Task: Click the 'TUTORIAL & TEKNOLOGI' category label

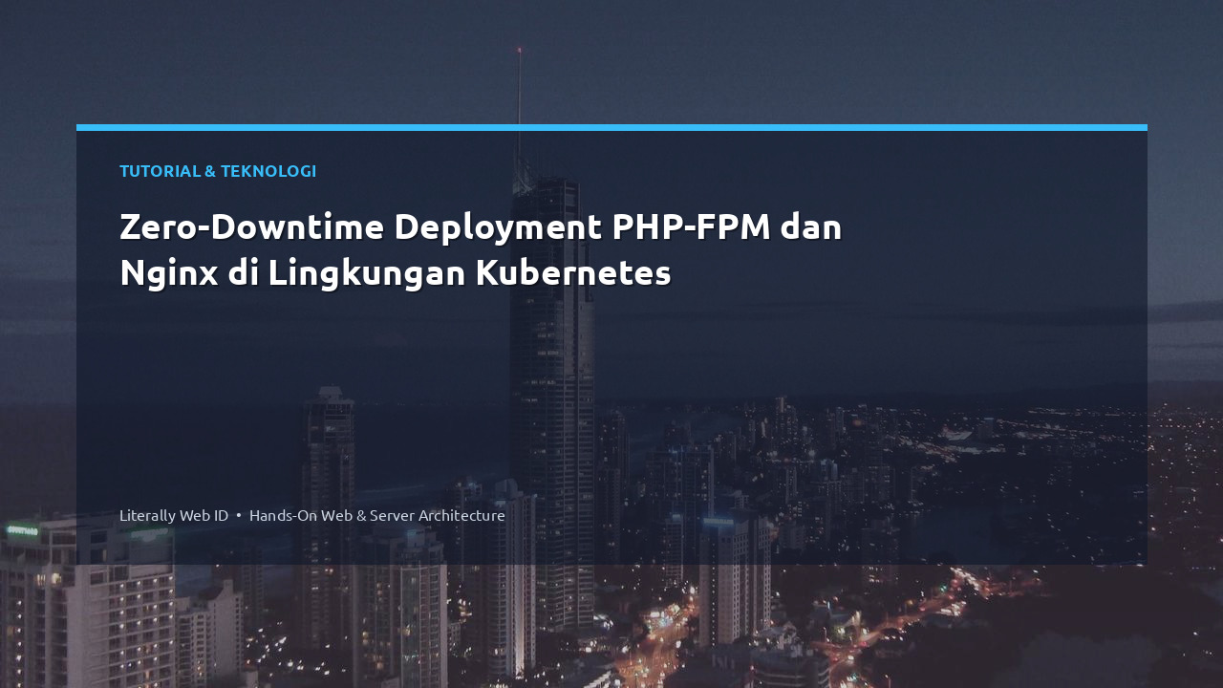Action: pyautogui.click(x=218, y=171)
